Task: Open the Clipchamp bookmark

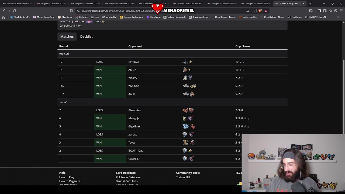Action: [x=153, y=17]
